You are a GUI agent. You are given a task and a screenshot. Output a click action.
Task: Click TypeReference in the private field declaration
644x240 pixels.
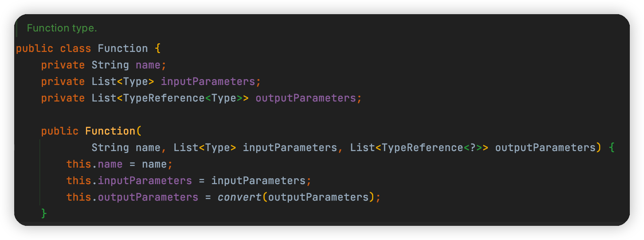[164, 98]
